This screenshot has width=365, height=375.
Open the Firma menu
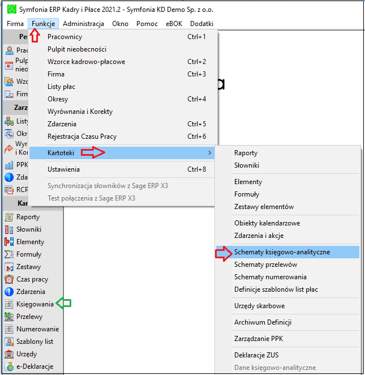(15, 24)
